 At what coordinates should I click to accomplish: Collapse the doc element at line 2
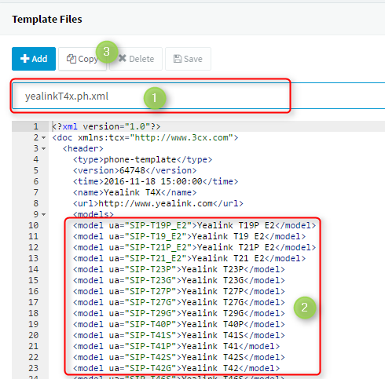click(x=44, y=137)
